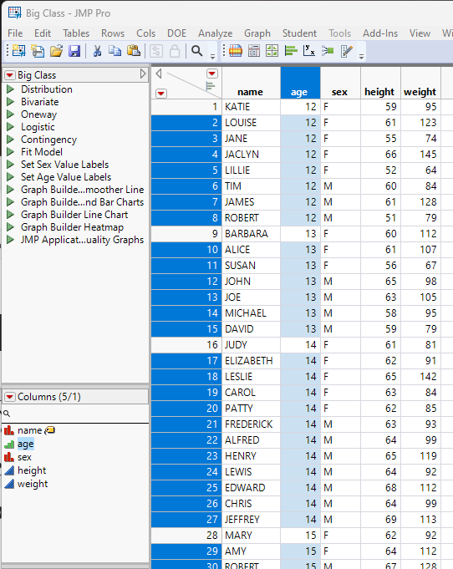Click the Paste clipboard icon
This screenshot has width=453, height=569.
134,51
